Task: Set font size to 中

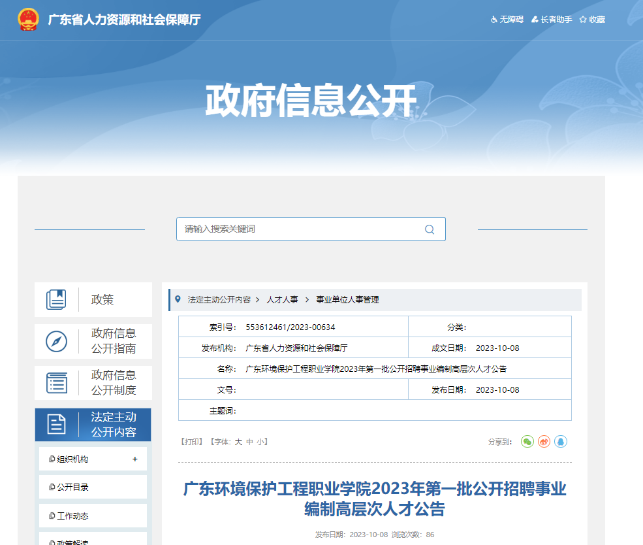Action: coord(249,442)
